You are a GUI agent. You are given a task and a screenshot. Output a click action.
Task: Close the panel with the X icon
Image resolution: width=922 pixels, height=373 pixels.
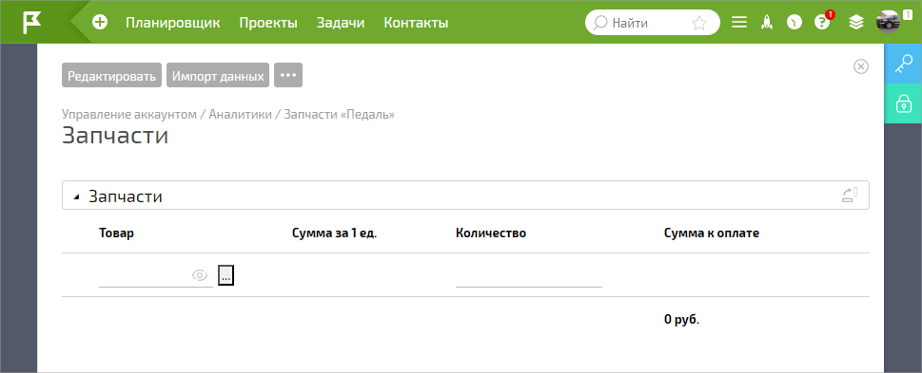click(x=861, y=66)
